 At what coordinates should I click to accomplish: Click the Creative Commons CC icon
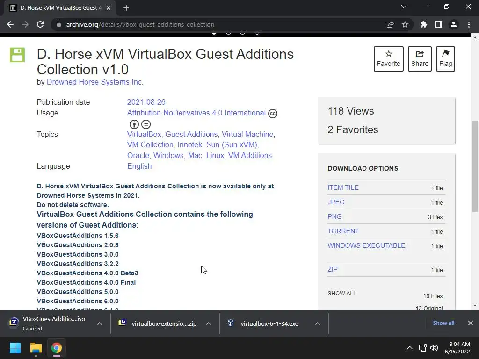tap(273, 114)
